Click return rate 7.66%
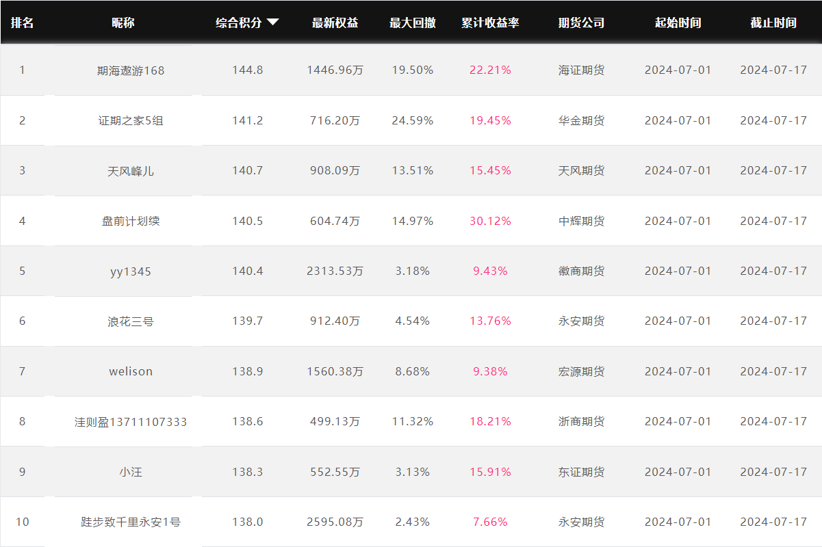 pos(490,522)
